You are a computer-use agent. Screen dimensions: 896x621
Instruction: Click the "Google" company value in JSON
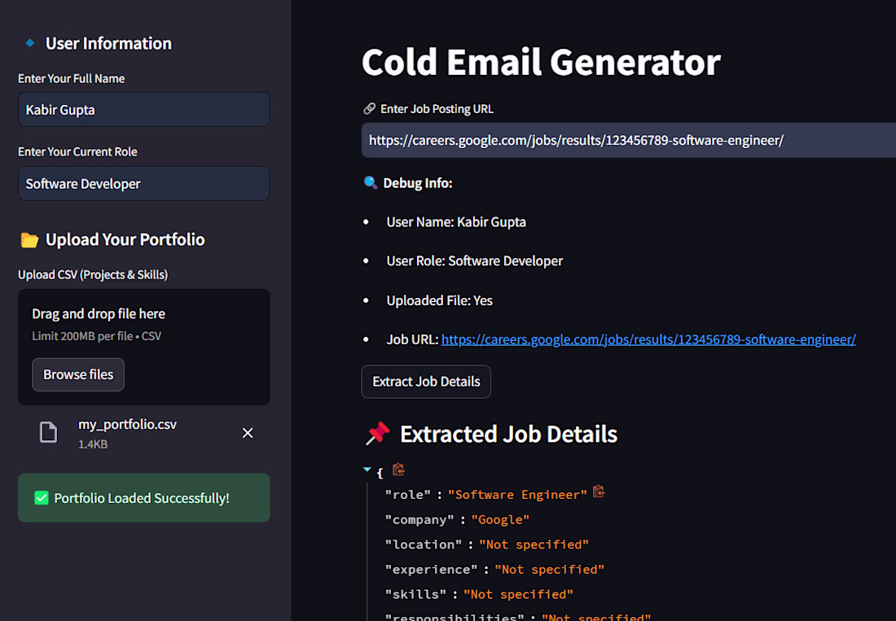pyautogui.click(x=500, y=519)
